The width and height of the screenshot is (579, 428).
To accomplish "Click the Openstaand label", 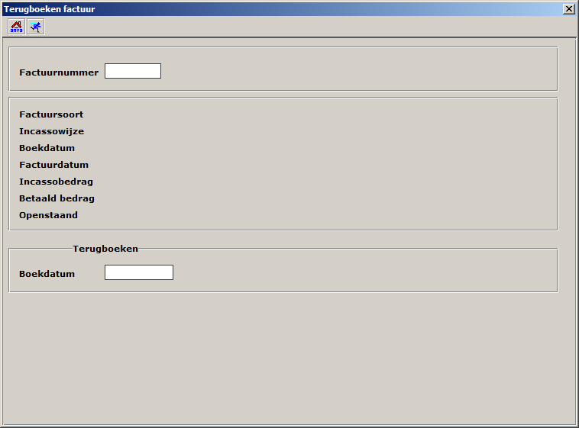I will [x=48, y=215].
